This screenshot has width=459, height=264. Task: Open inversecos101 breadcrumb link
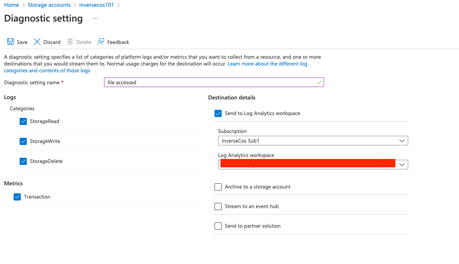(97, 5)
